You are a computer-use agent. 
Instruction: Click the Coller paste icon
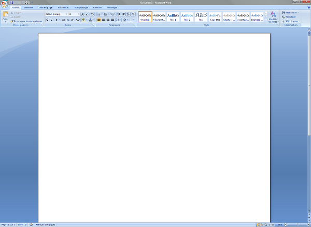[x=5, y=16]
